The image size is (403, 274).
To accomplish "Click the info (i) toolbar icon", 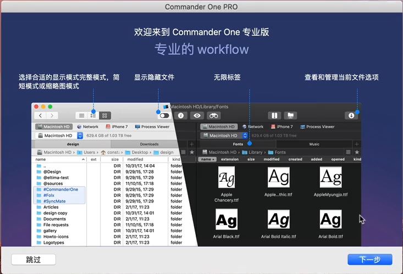I will [181, 115].
